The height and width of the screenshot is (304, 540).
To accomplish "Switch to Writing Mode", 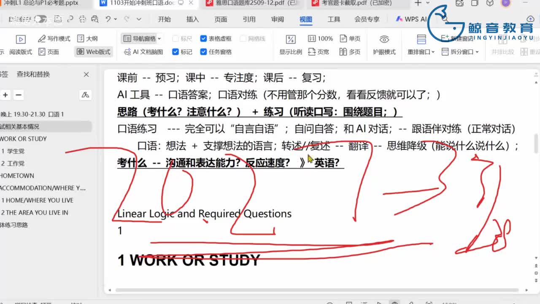I will tap(54, 38).
